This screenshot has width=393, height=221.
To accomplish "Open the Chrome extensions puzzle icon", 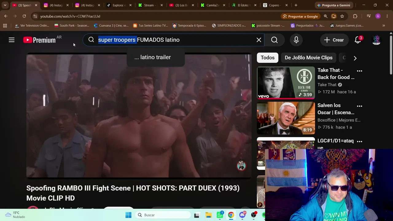I will (355, 16).
